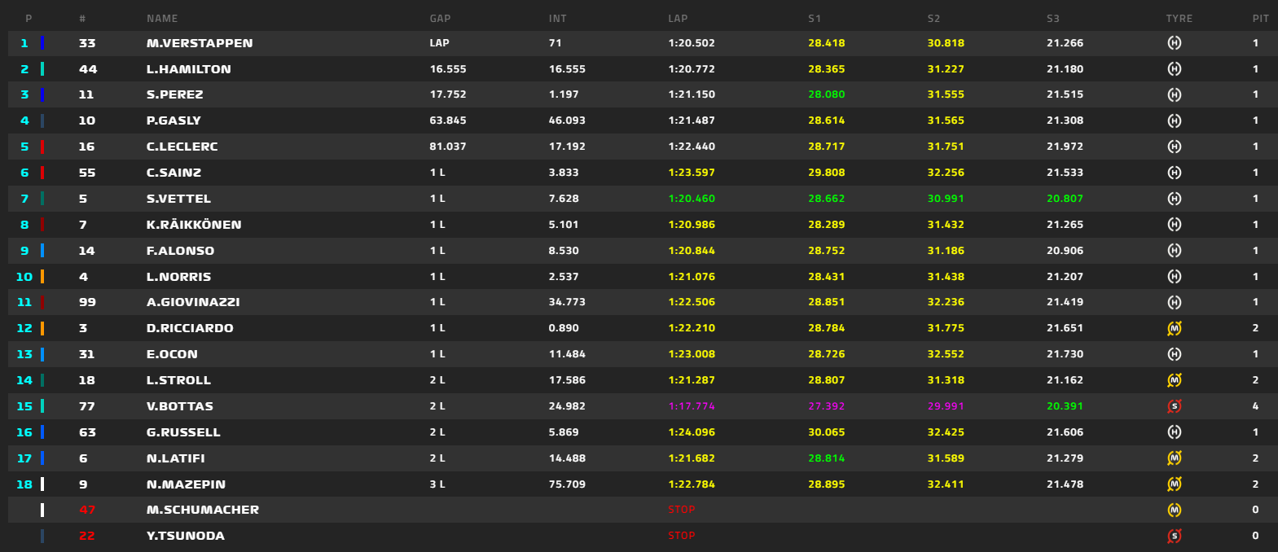
Task: Click the medium tyre icon for Stroll
Action: (x=1174, y=380)
